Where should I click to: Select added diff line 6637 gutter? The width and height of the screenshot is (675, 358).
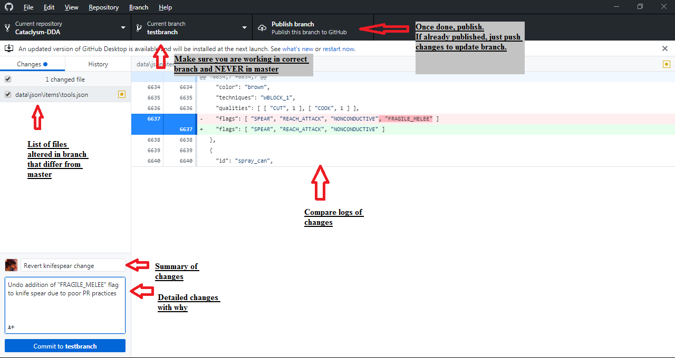tap(163, 129)
